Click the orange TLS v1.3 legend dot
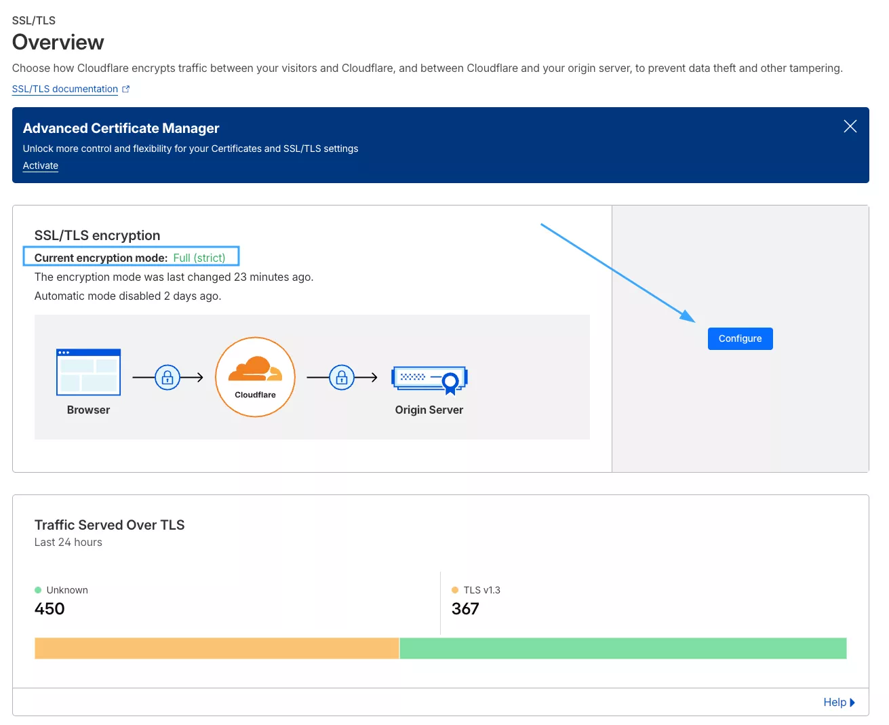This screenshot has width=889, height=725. point(454,590)
